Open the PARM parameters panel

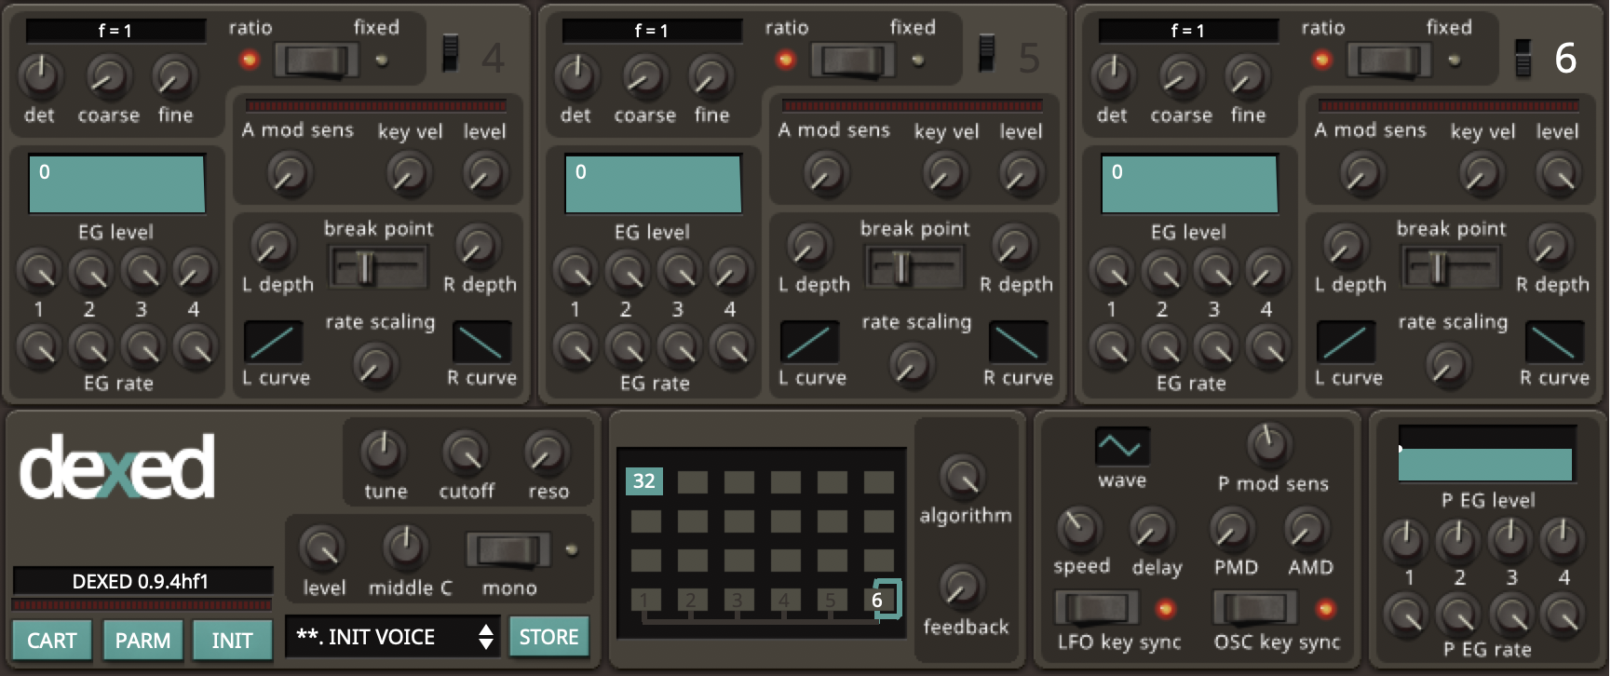coord(142,640)
